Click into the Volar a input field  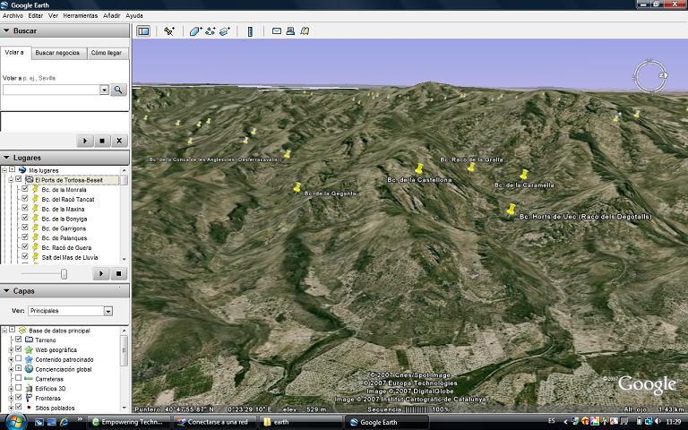point(51,90)
